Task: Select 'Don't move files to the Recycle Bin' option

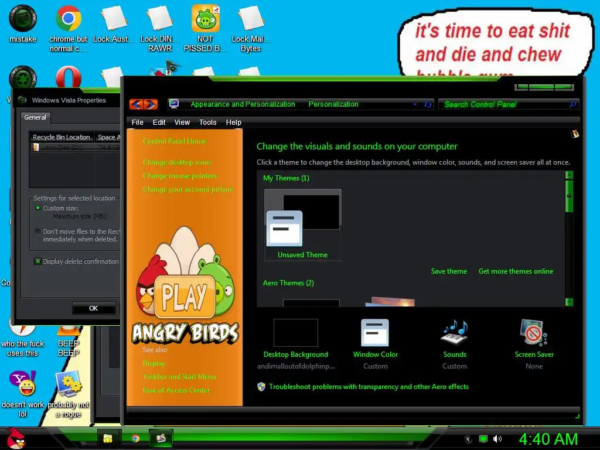Action: [x=37, y=231]
